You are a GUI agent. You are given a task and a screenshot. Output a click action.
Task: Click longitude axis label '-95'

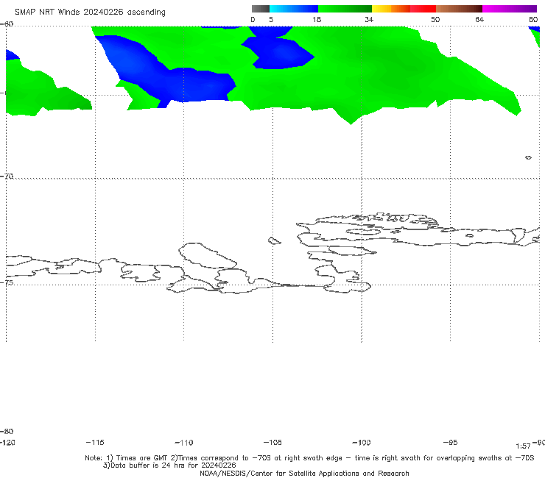tap(450, 442)
